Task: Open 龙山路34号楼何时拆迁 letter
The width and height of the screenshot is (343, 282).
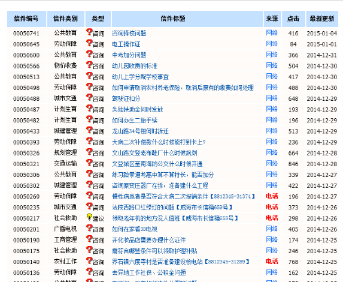Action: point(140,131)
